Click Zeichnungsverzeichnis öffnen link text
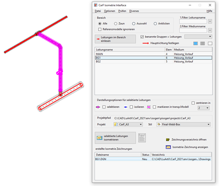 click(x=189, y=140)
